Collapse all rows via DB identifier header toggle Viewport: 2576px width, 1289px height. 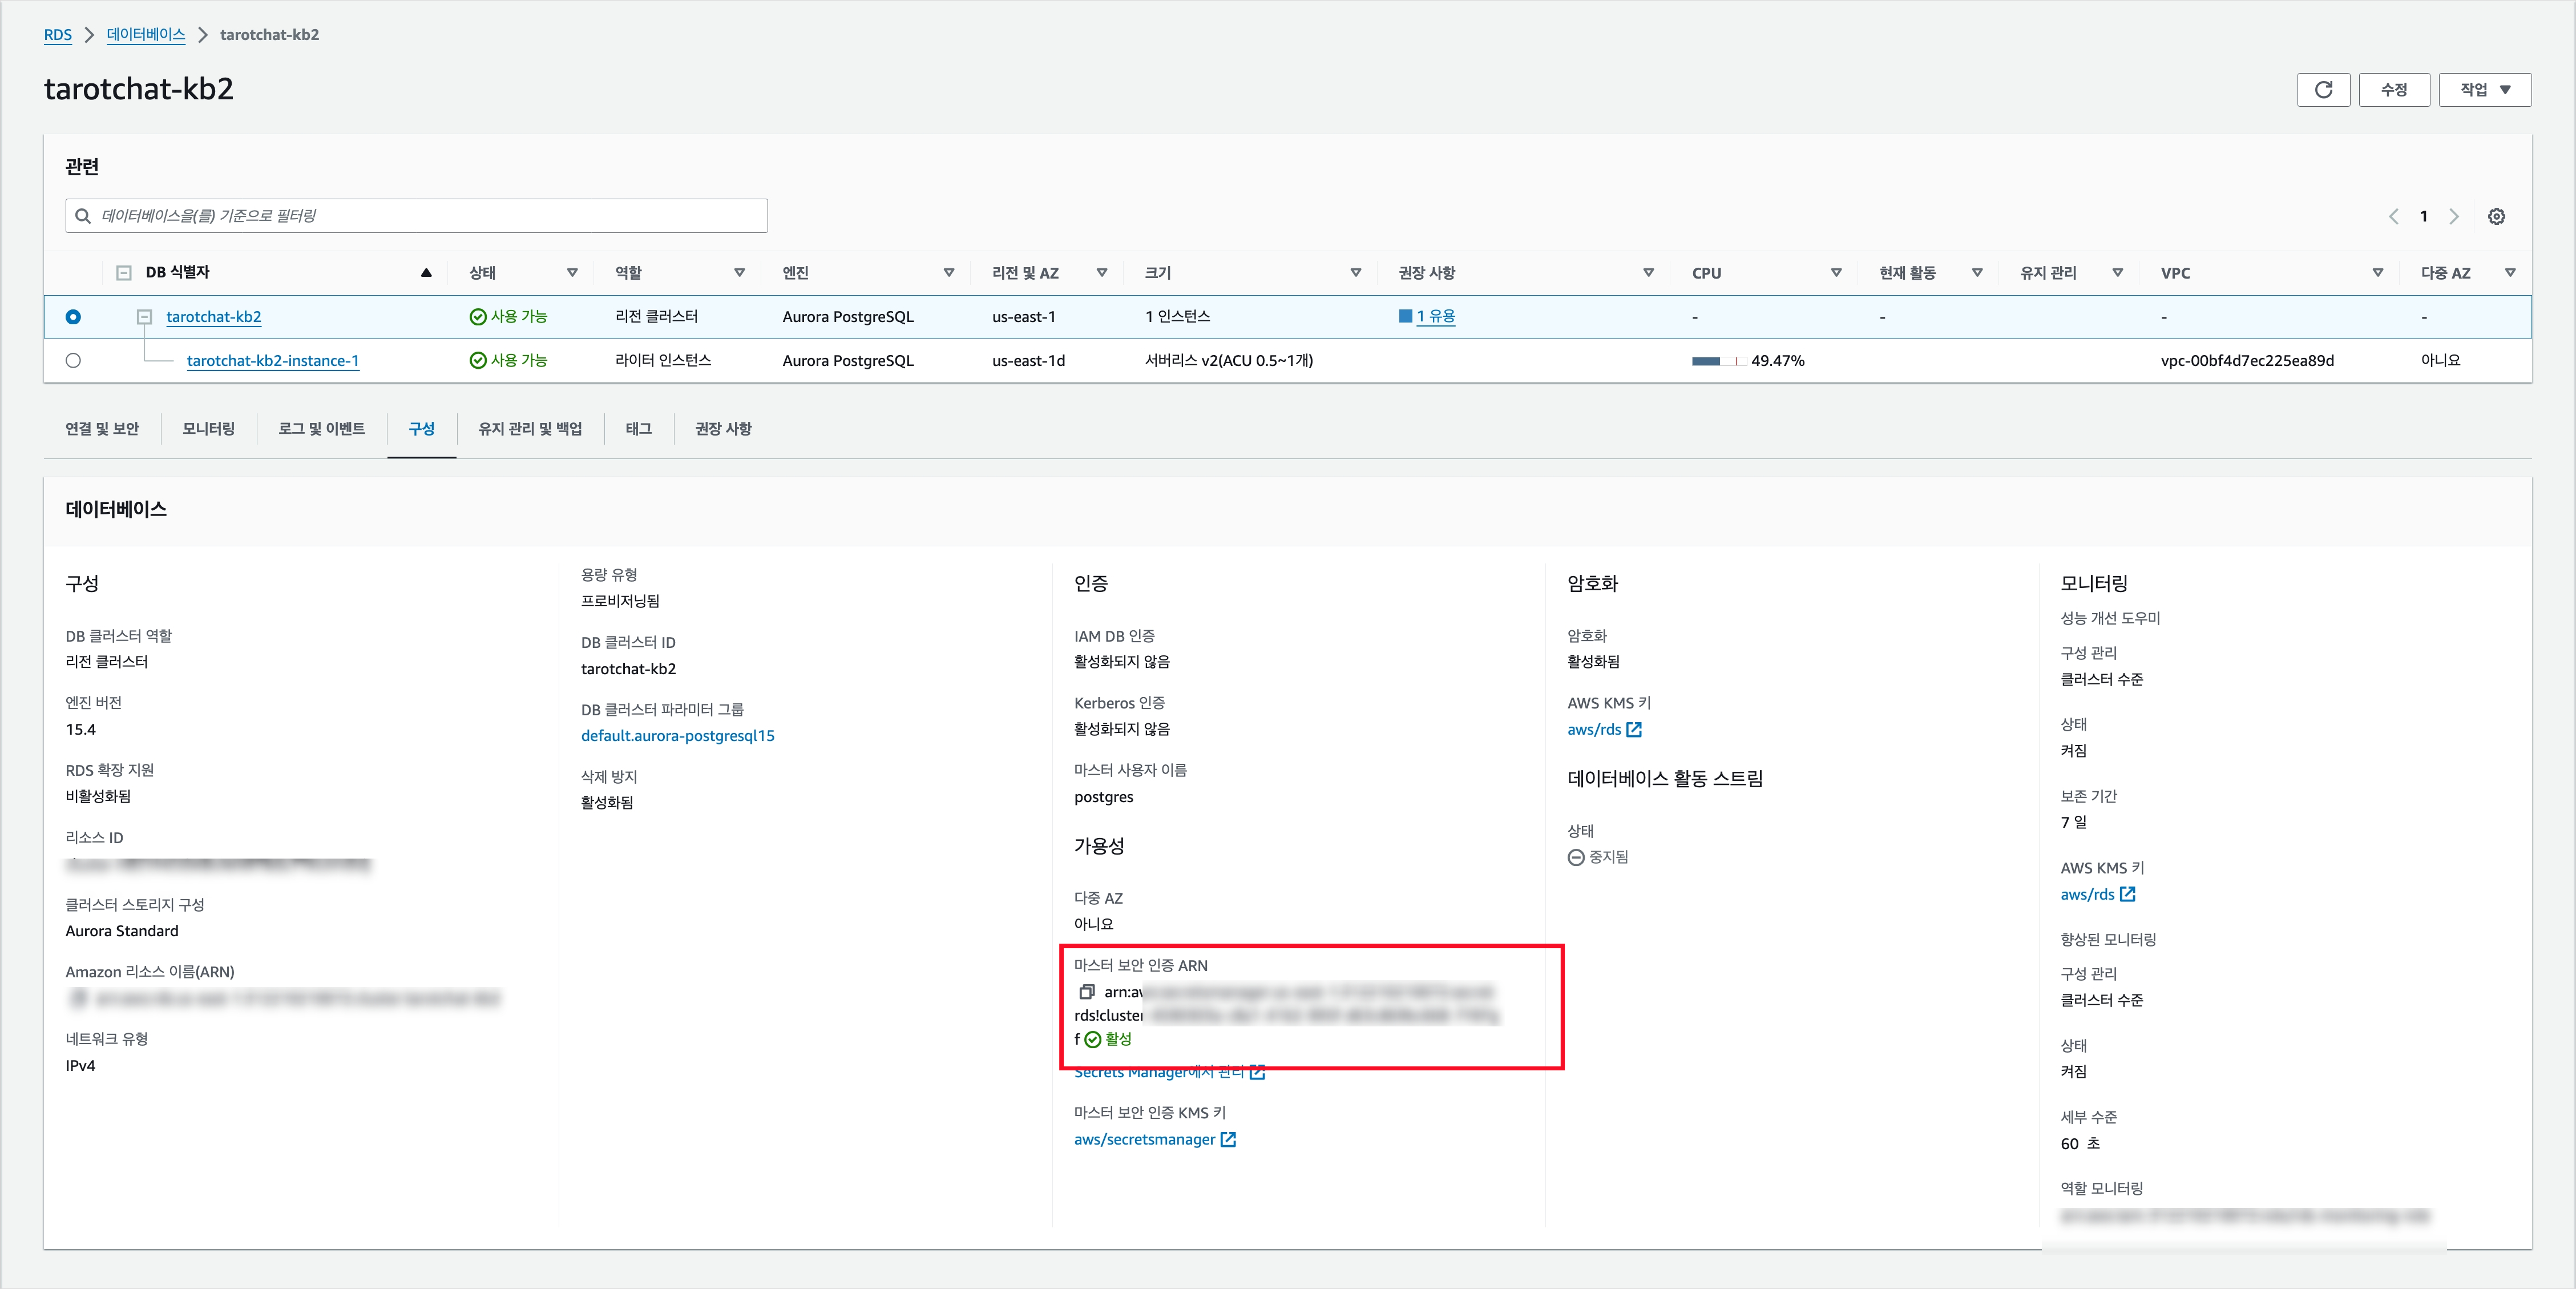click(x=124, y=272)
